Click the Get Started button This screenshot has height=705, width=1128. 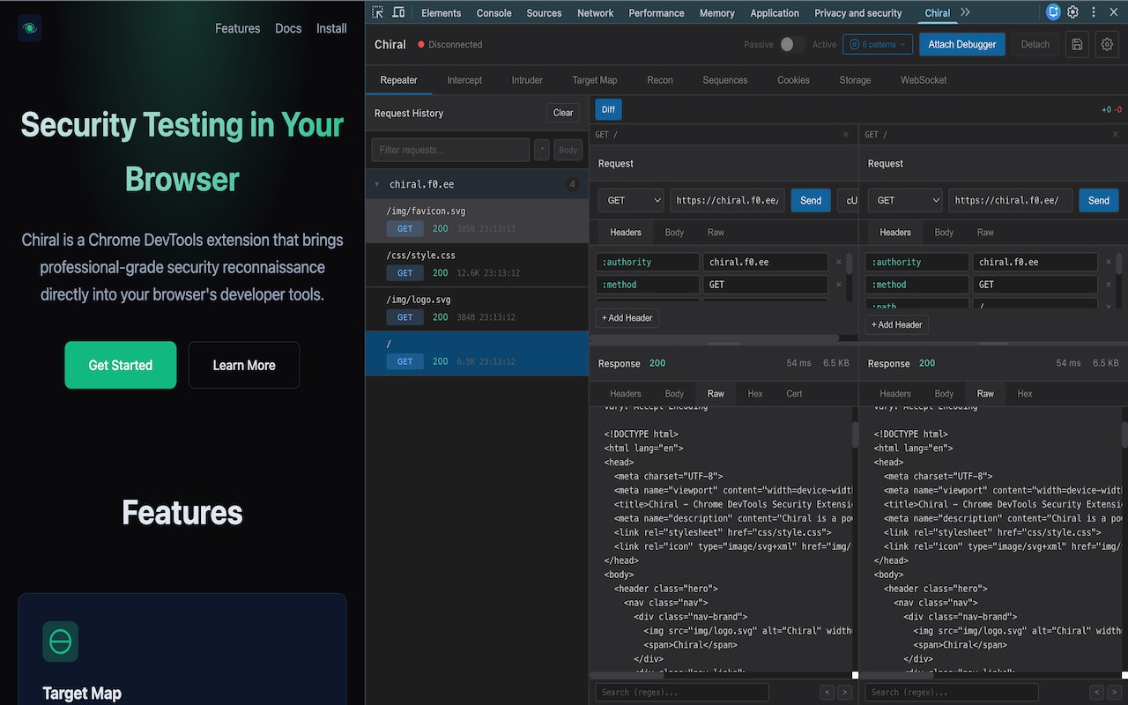120,365
